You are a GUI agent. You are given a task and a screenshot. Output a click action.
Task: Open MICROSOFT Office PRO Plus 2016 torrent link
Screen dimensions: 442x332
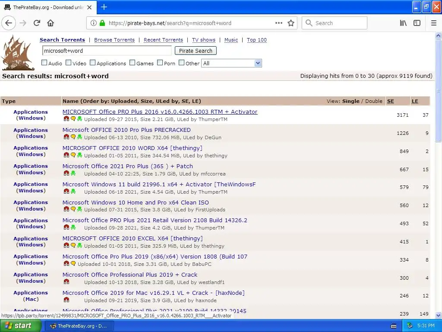tap(160, 112)
